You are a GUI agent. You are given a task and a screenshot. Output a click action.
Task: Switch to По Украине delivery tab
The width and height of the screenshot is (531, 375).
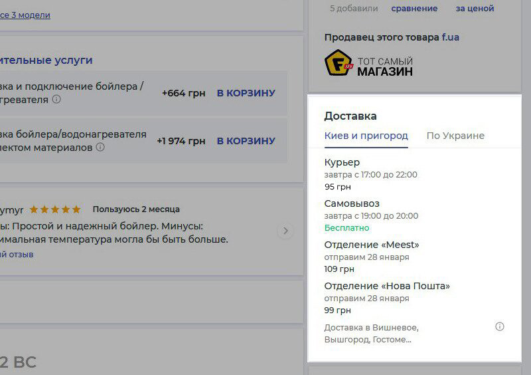455,136
